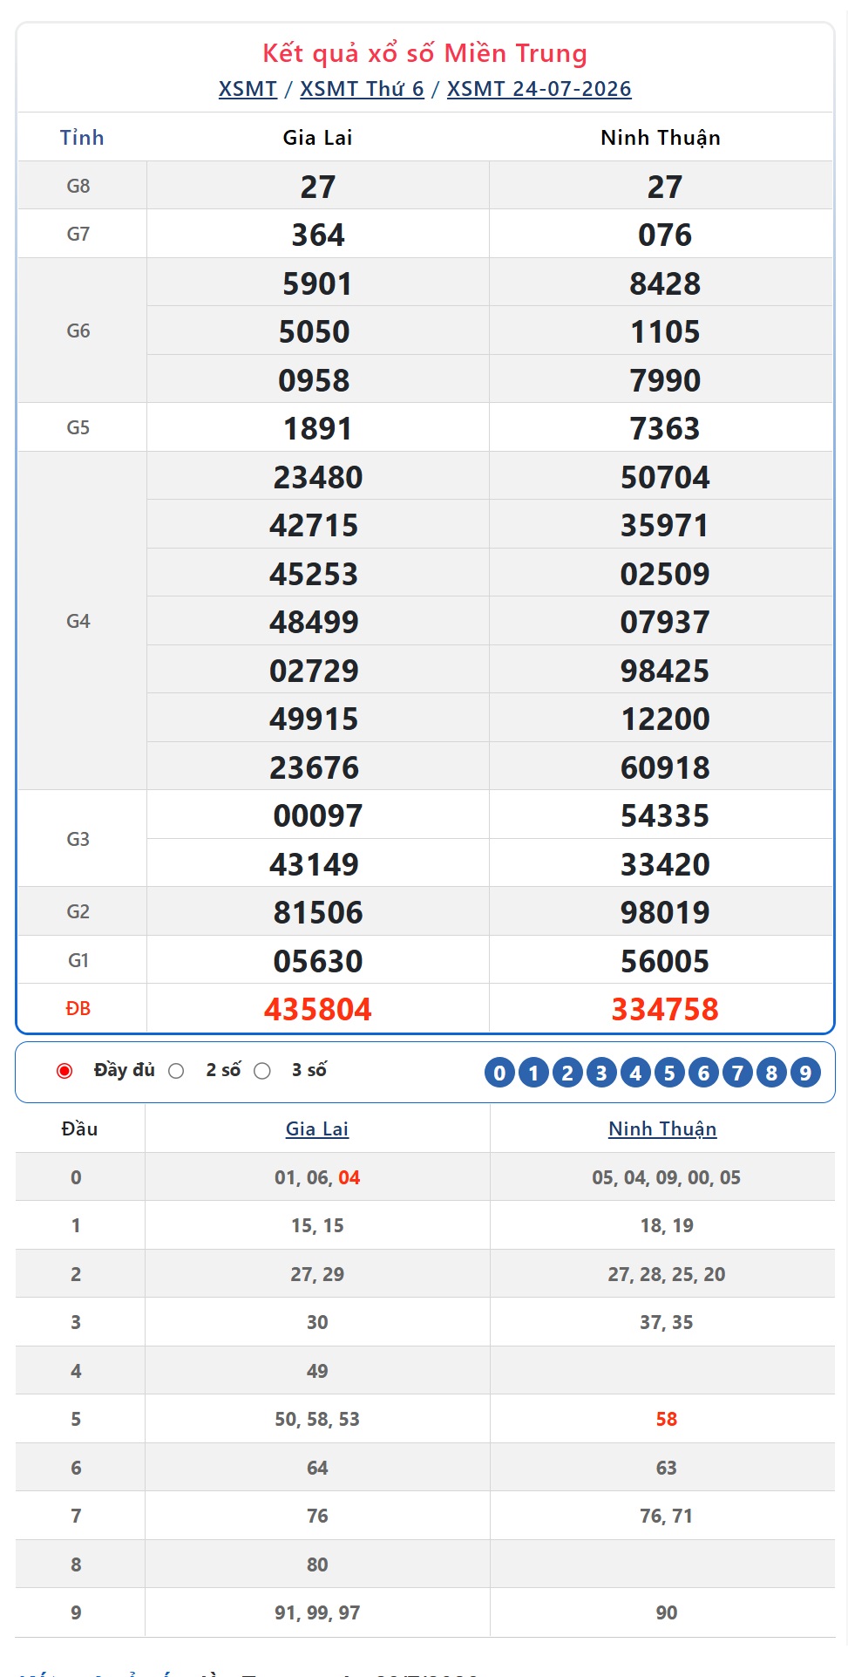Screen dimensions: 848x1677
Task: Click the Ninh Thuận special prize 334758
Action: coord(665,1009)
